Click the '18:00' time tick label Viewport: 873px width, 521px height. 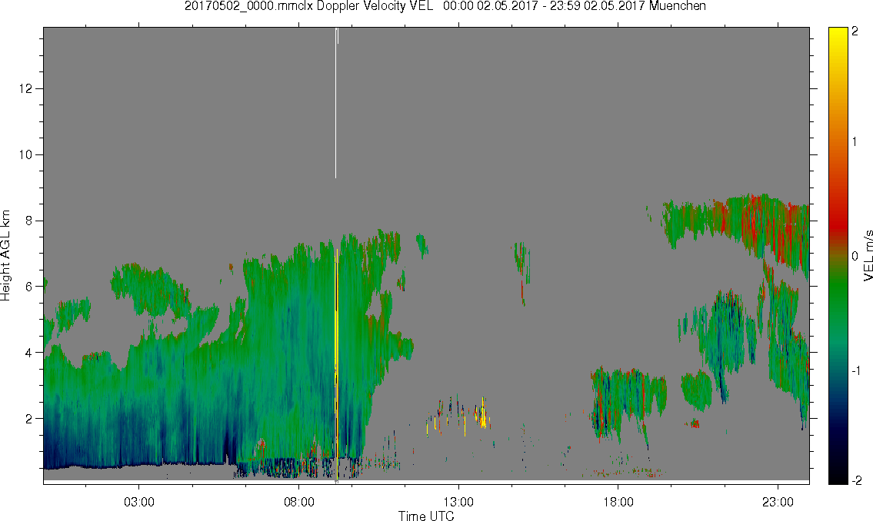click(x=618, y=502)
